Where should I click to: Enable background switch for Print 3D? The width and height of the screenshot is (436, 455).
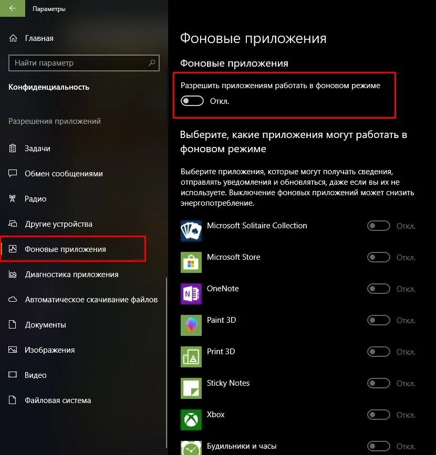click(379, 352)
